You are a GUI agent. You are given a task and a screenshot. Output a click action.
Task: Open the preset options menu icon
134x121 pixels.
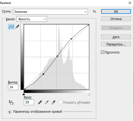coord(95,11)
